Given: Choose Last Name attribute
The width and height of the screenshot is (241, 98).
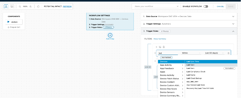Looking at the screenshot, I should (x=211, y=75).
